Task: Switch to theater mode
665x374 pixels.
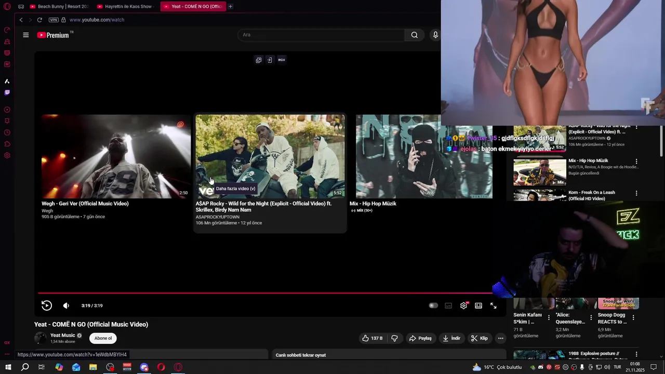Action: (478, 305)
